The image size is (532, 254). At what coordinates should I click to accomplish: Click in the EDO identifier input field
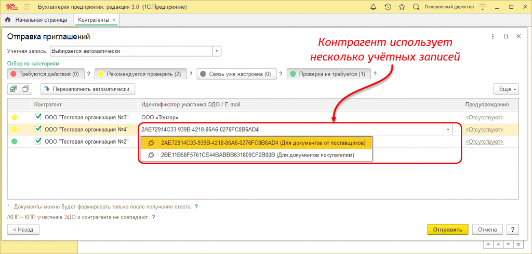click(x=291, y=130)
